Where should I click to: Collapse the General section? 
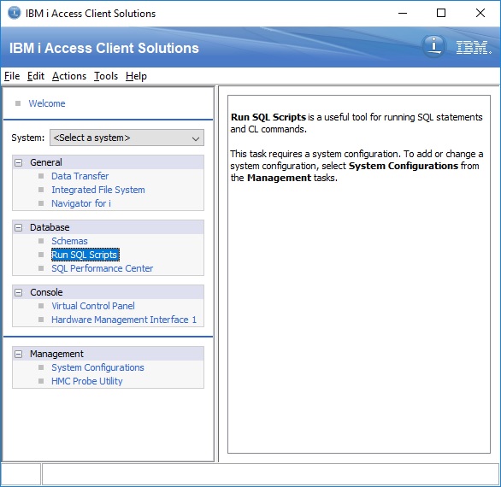point(19,162)
